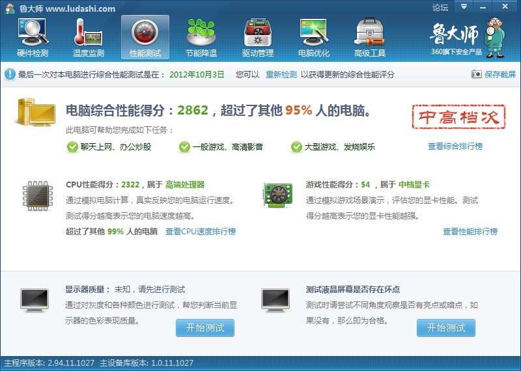Click the 高端处理器 label
This screenshot has height=371, width=521.
click(x=185, y=184)
